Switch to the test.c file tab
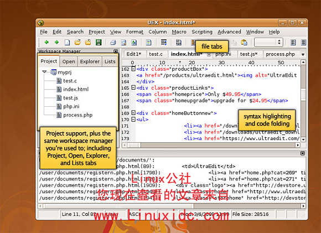 click(156, 54)
